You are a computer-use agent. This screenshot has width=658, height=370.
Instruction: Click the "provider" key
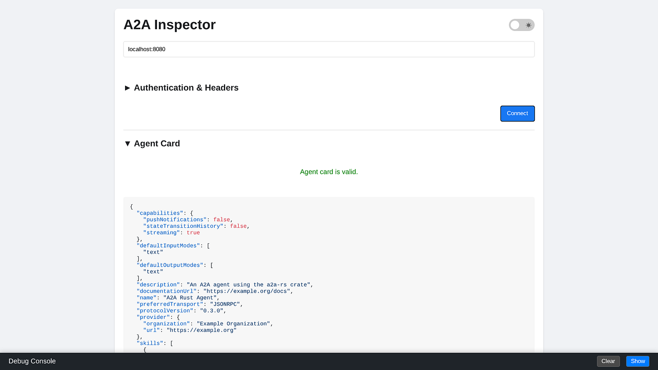coord(153,317)
